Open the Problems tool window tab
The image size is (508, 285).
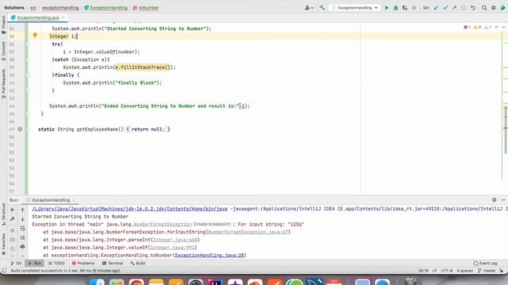pyautogui.click(x=83, y=264)
